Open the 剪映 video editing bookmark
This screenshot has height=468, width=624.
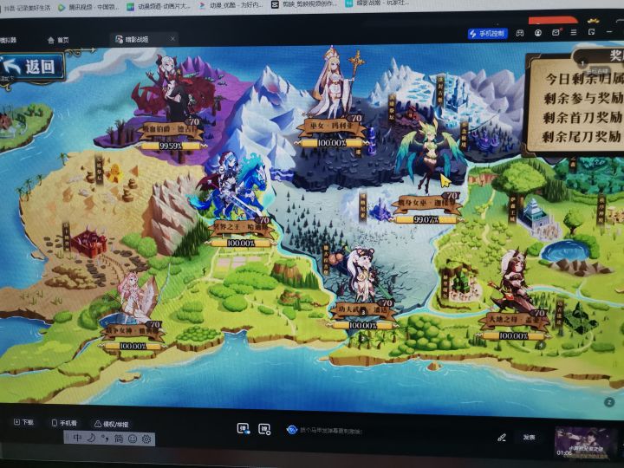[x=304, y=4]
